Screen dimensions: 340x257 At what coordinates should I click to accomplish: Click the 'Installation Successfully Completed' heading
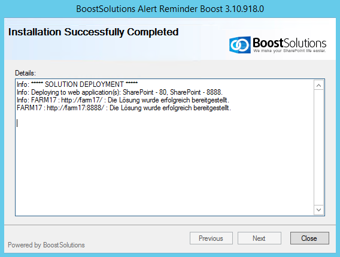[x=93, y=32]
